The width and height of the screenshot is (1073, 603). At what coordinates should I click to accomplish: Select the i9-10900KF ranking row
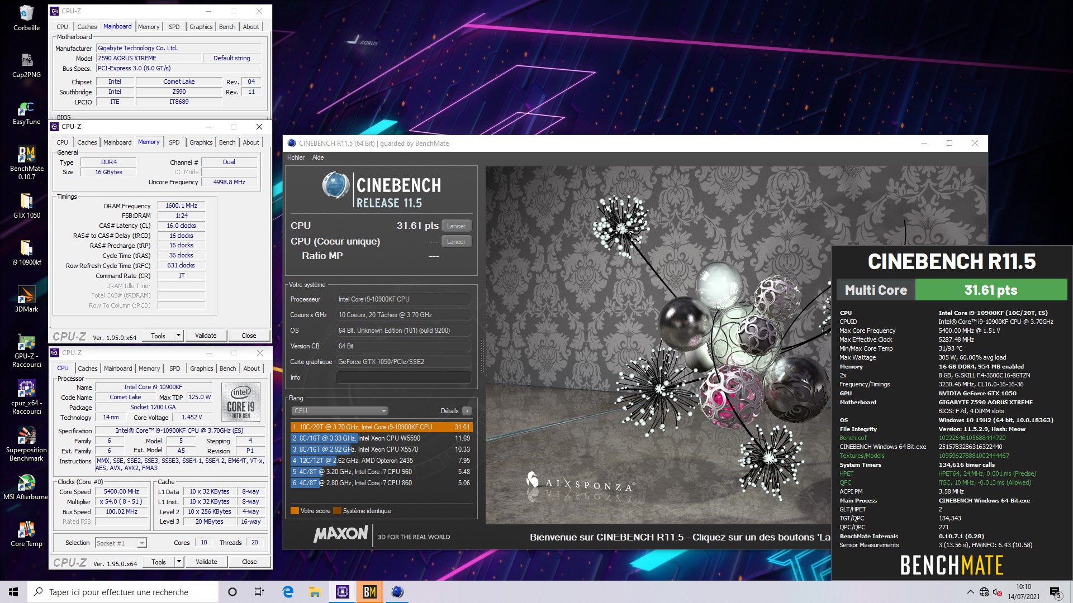pyautogui.click(x=382, y=427)
